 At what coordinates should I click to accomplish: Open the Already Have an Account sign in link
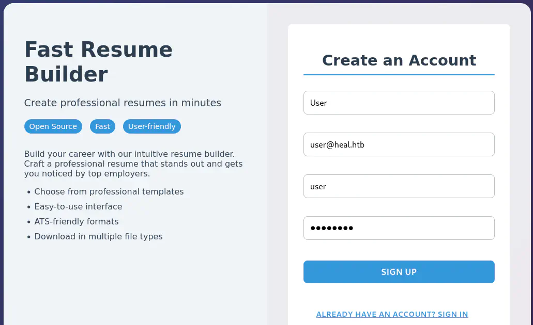pos(392,314)
